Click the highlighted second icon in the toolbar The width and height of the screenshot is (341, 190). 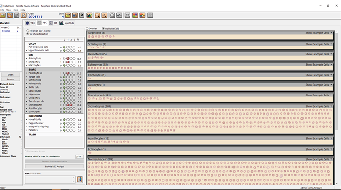10,15
